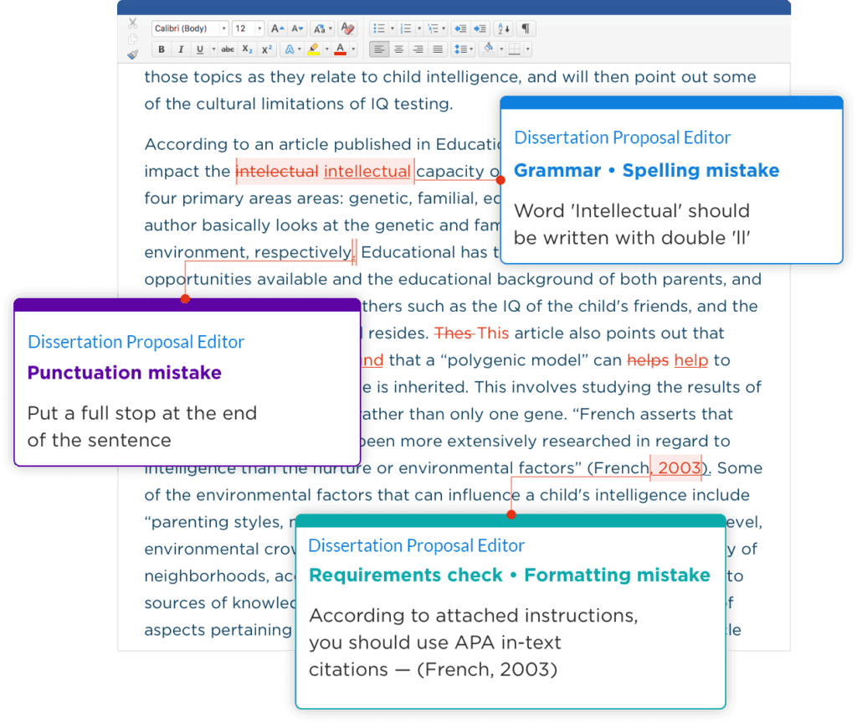
Task: Click the highlighted '2003' citation correction
Action: click(679, 467)
